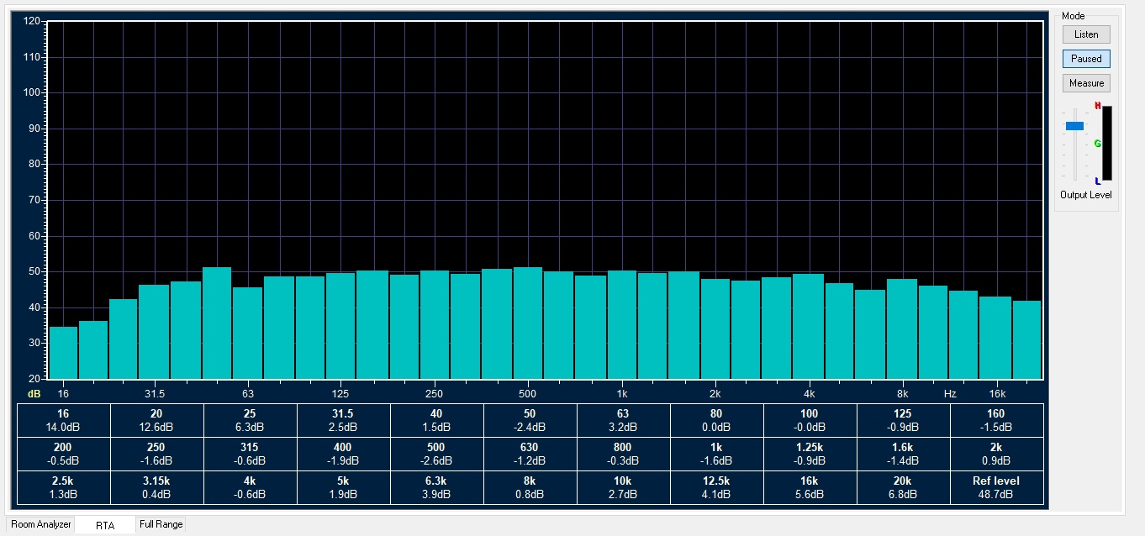Select the 10k 2.7dB cell
Image resolution: width=1145 pixels, height=536 pixels.
623,487
